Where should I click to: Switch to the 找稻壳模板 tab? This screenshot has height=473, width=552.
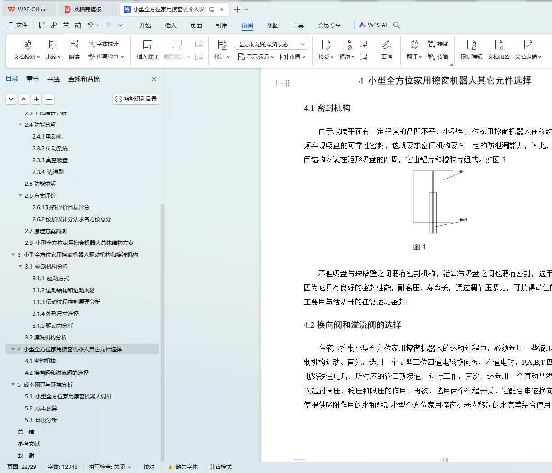(88, 9)
